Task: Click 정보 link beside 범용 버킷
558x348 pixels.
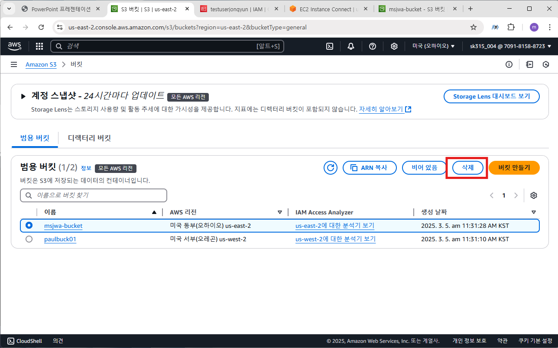Action: (86, 168)
